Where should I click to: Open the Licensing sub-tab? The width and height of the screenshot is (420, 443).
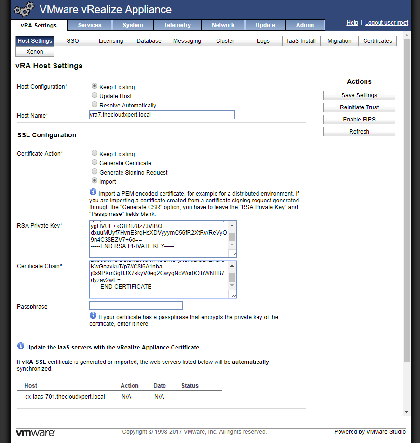(111, 41)
